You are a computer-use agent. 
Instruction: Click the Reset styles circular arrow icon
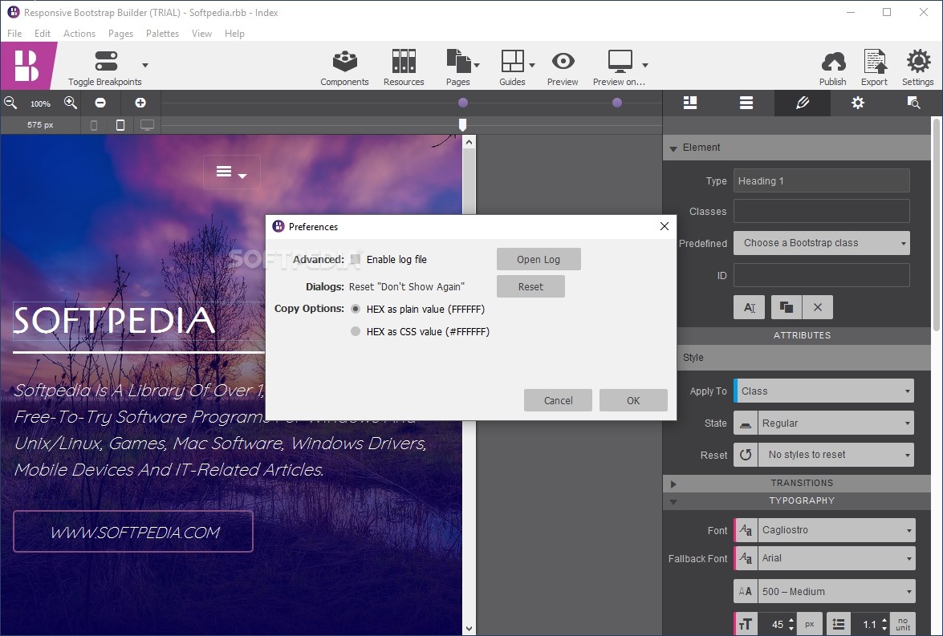coord(746,455)
